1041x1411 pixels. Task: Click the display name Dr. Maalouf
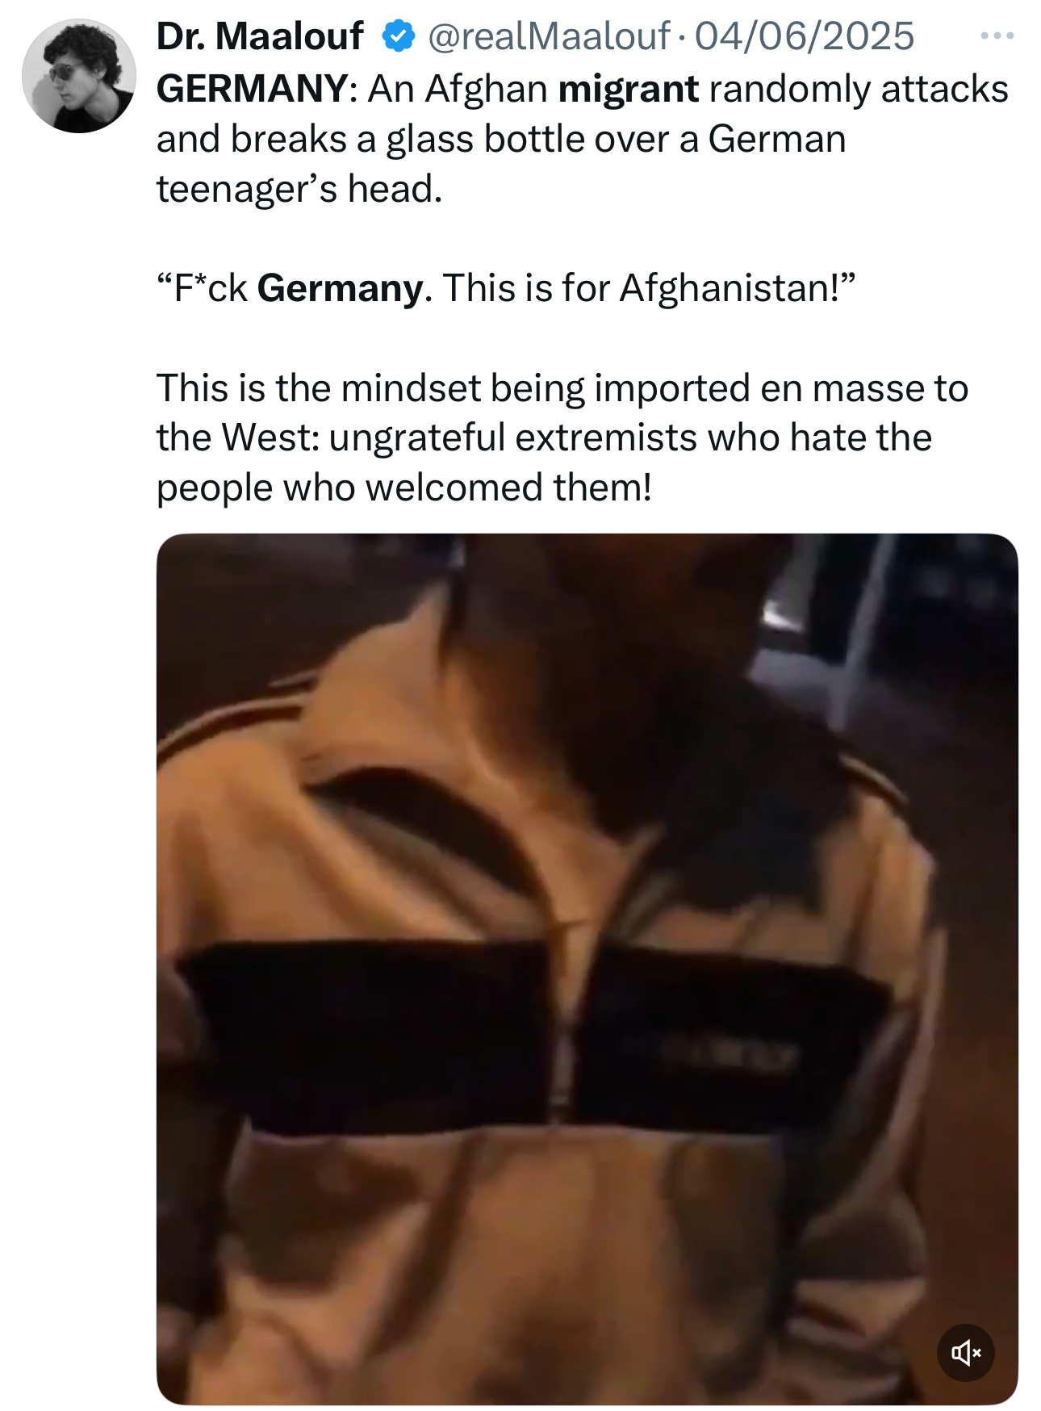260,36
